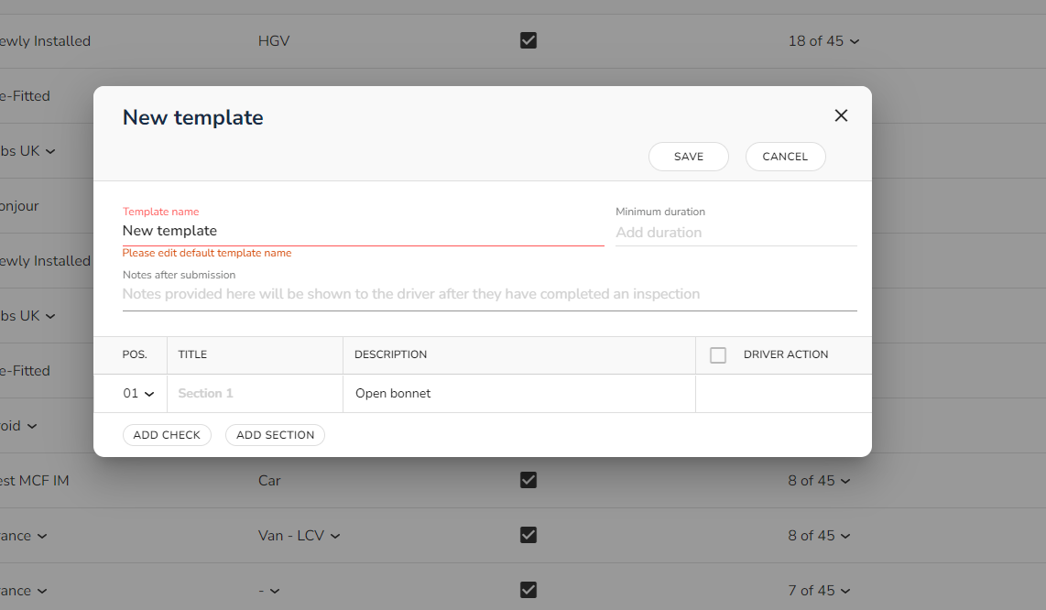Open the position 01 dropdown
Screen dimensions: 1046x610
(x=138, y=394)
